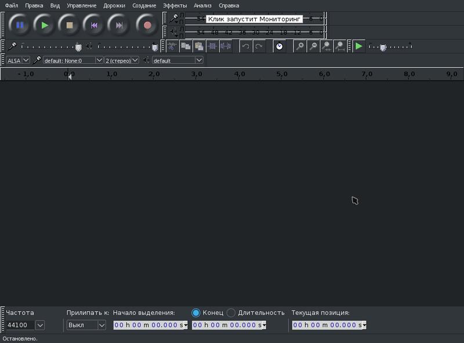Open the recording meter microphone icon menu
The image size is (464, 343).
(173, 19)
